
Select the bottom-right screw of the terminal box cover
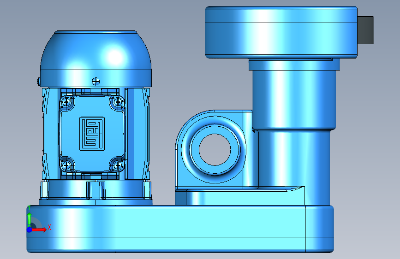(x=118, y=166)
